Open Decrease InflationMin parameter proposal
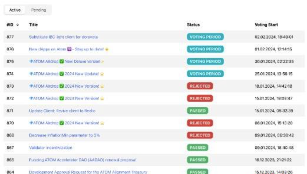The height and width of the screenshot is (174, 307). tap(64, 135)
